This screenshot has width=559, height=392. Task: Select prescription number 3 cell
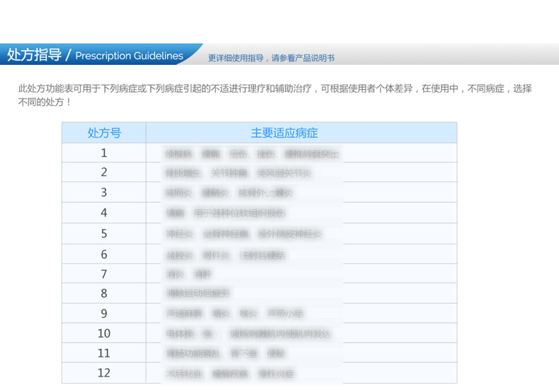point(104,192)
